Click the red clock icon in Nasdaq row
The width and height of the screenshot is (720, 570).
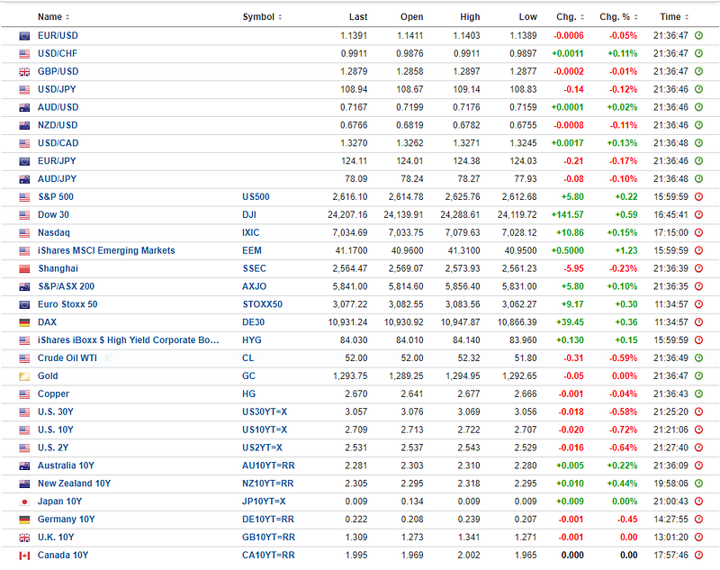(699, 232)
